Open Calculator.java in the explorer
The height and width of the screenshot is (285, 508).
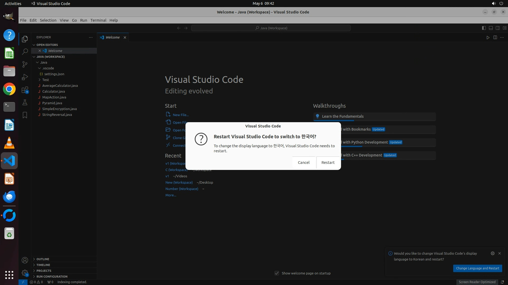(x=53, y=91)
